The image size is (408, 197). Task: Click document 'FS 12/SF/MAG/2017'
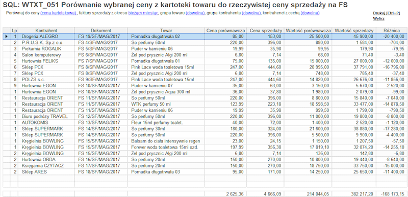tap(101, 116)
